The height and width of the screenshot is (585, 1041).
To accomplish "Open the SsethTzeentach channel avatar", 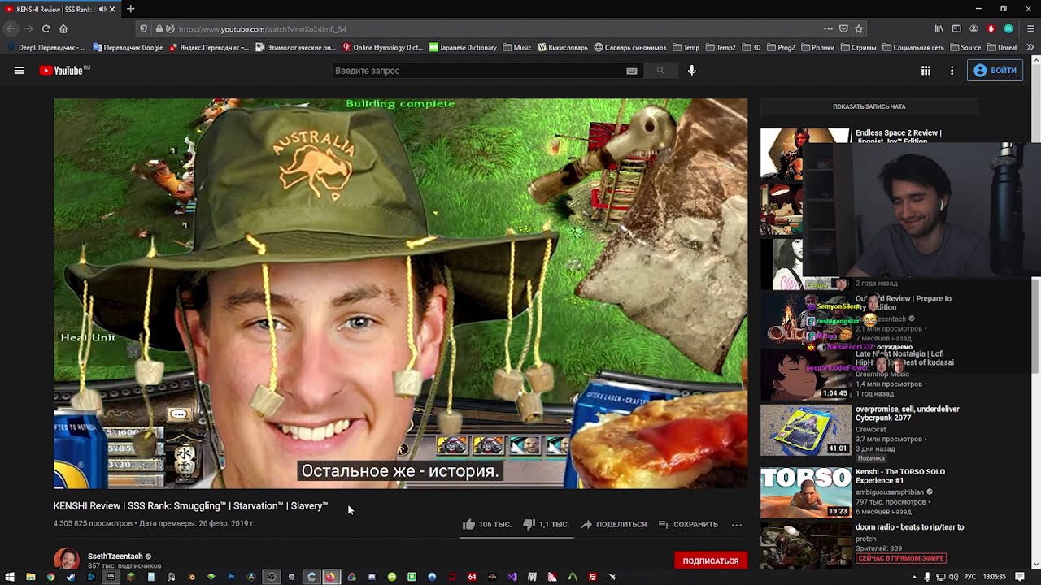I will click(x=67, y=560).
